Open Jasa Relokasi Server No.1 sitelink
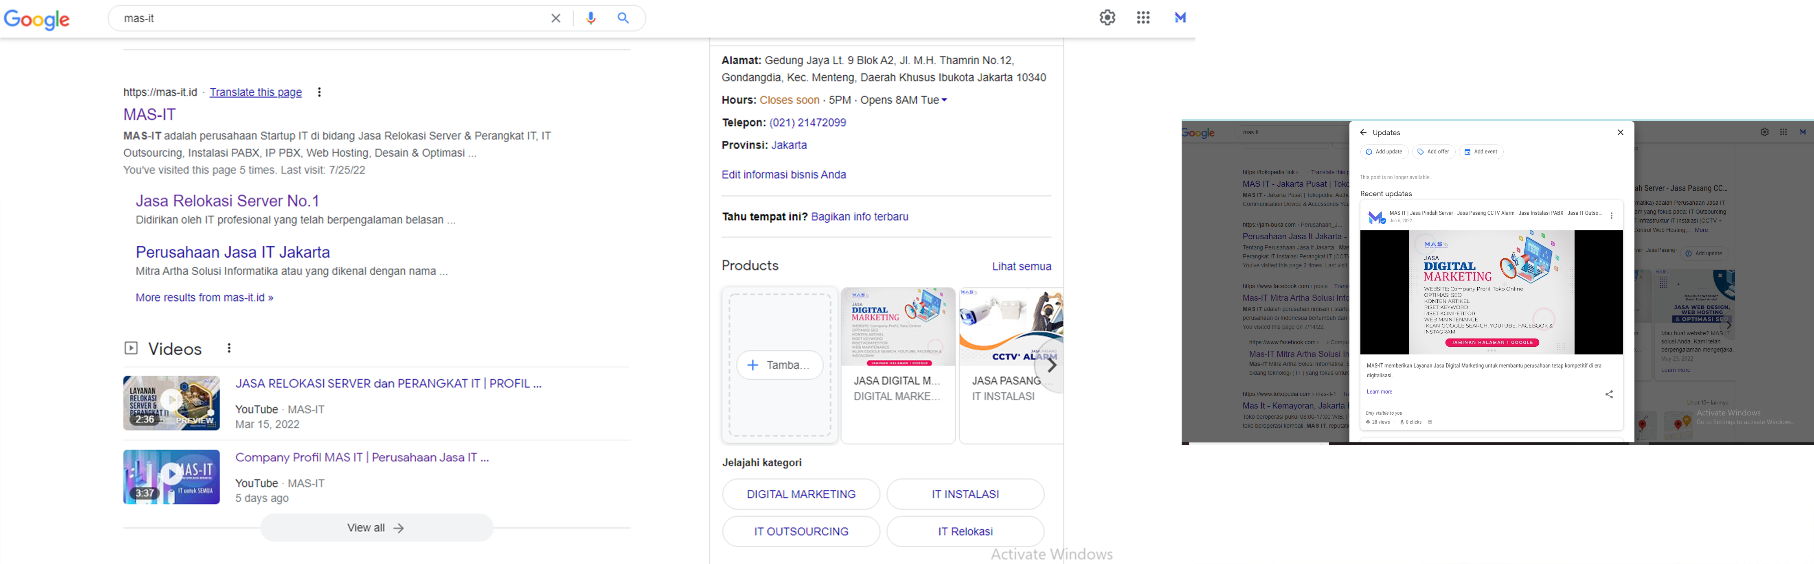Viewport: 1814px width, 564px height. [228, 201]
